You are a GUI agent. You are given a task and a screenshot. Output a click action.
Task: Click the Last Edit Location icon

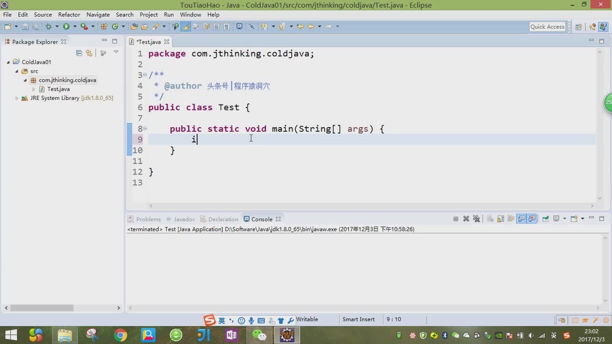coord(300,27)
